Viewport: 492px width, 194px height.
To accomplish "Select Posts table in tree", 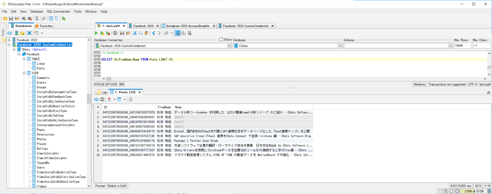I will click(x=41, y=68).
